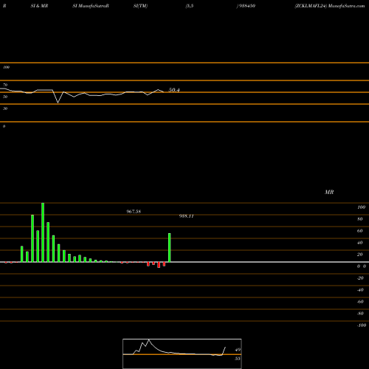
Task: Click the tallest green MR histogram bar
Action: click(x=43, y=232)
